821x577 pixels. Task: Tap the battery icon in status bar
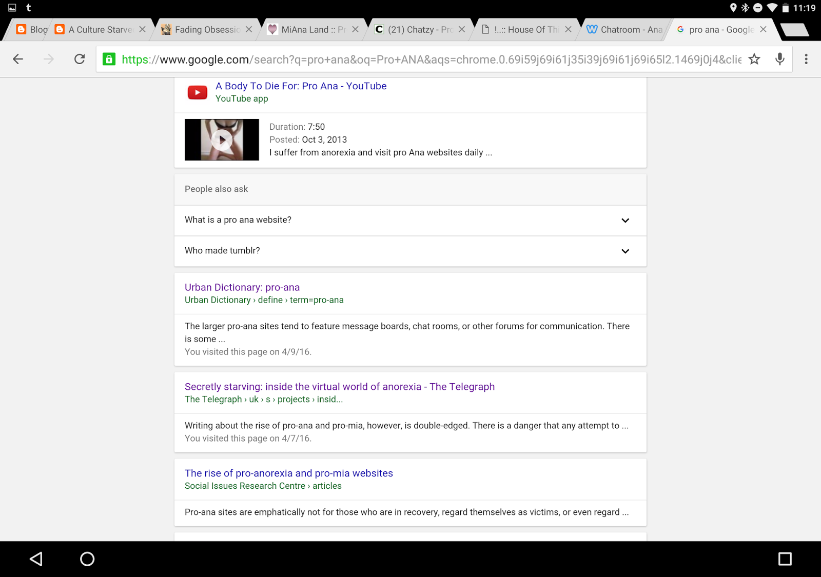(x=785, y=8)
